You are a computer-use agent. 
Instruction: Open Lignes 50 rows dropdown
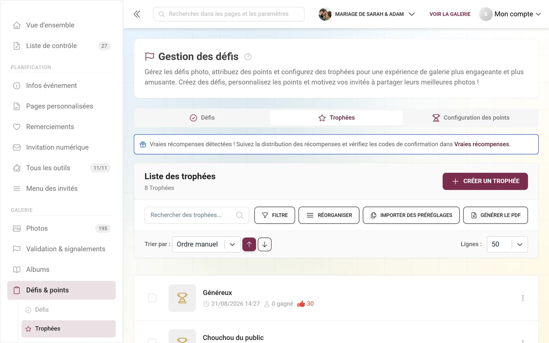(507, 244)
